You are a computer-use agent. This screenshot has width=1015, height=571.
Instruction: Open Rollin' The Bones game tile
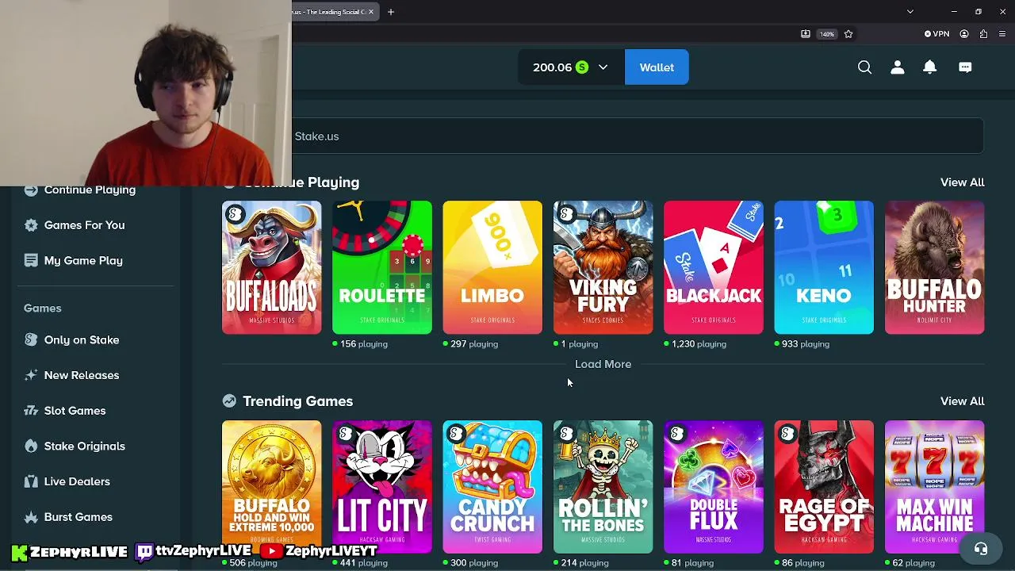603,487
